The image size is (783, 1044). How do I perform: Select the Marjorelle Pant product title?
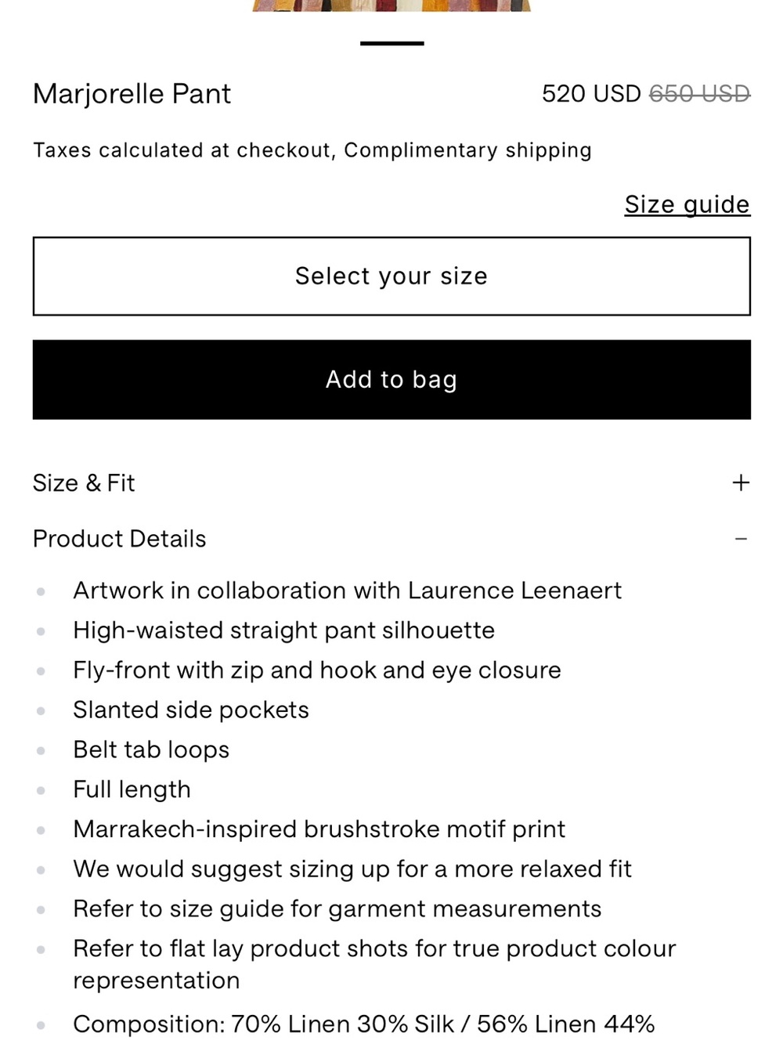[132, 94]
